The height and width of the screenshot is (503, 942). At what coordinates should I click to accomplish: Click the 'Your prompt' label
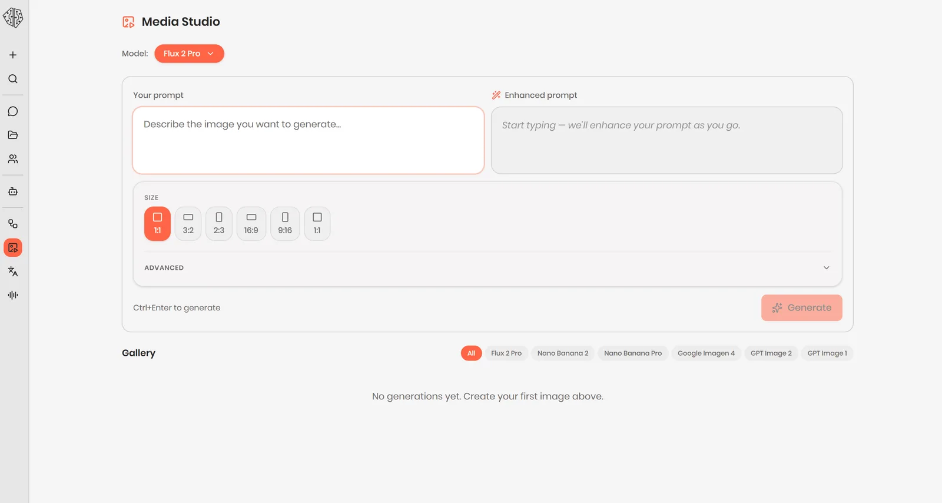158,95
